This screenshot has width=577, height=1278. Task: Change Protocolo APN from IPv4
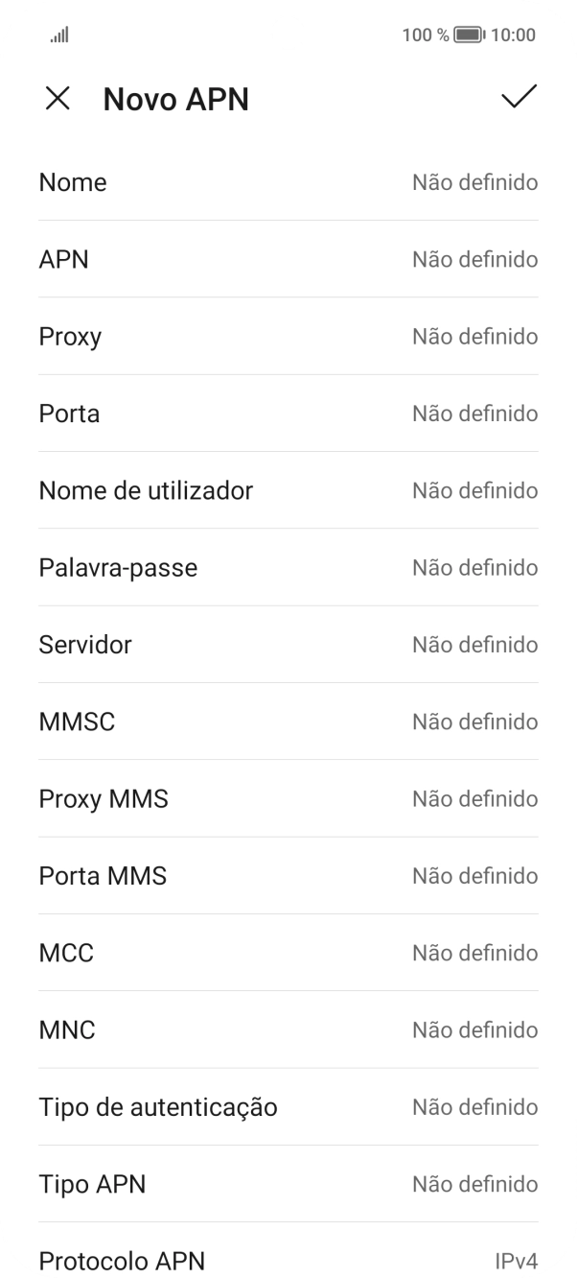click(x=288, y=1257)
